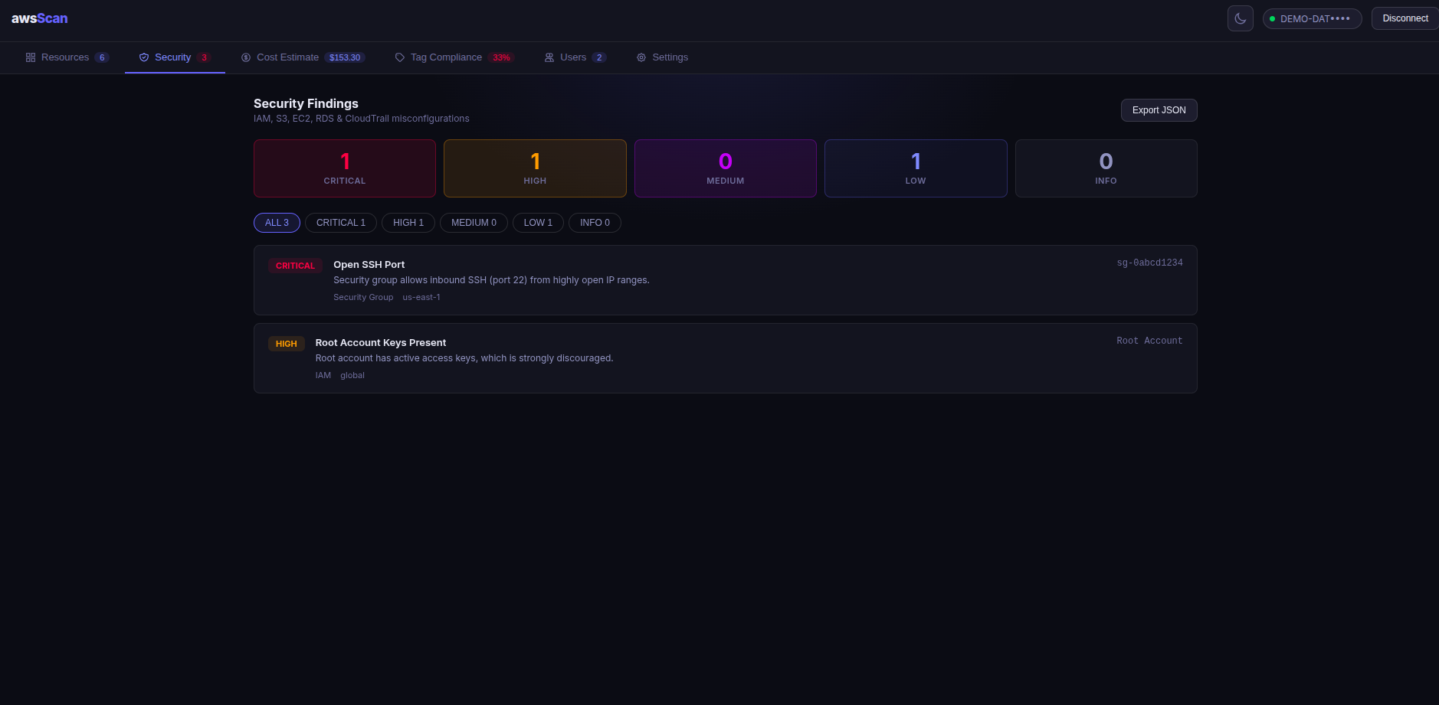Click the Security shield icon
This screenshot has height=705, width=1439.
144,57
